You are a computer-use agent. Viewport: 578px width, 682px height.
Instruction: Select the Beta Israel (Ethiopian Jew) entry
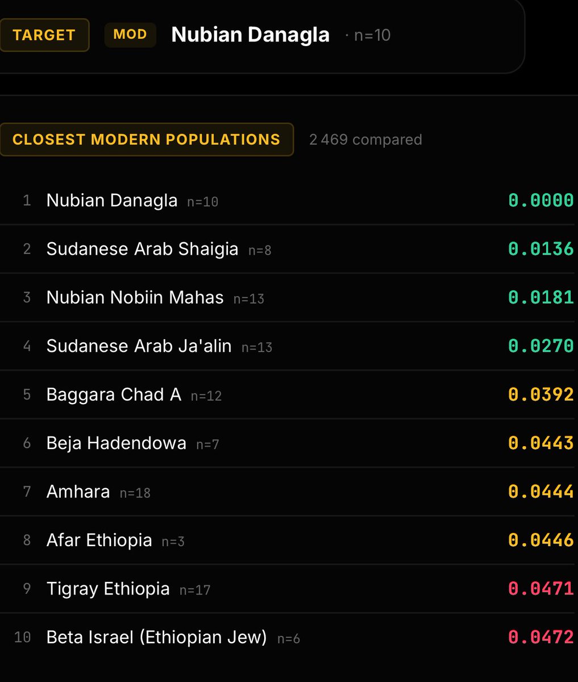289,637
